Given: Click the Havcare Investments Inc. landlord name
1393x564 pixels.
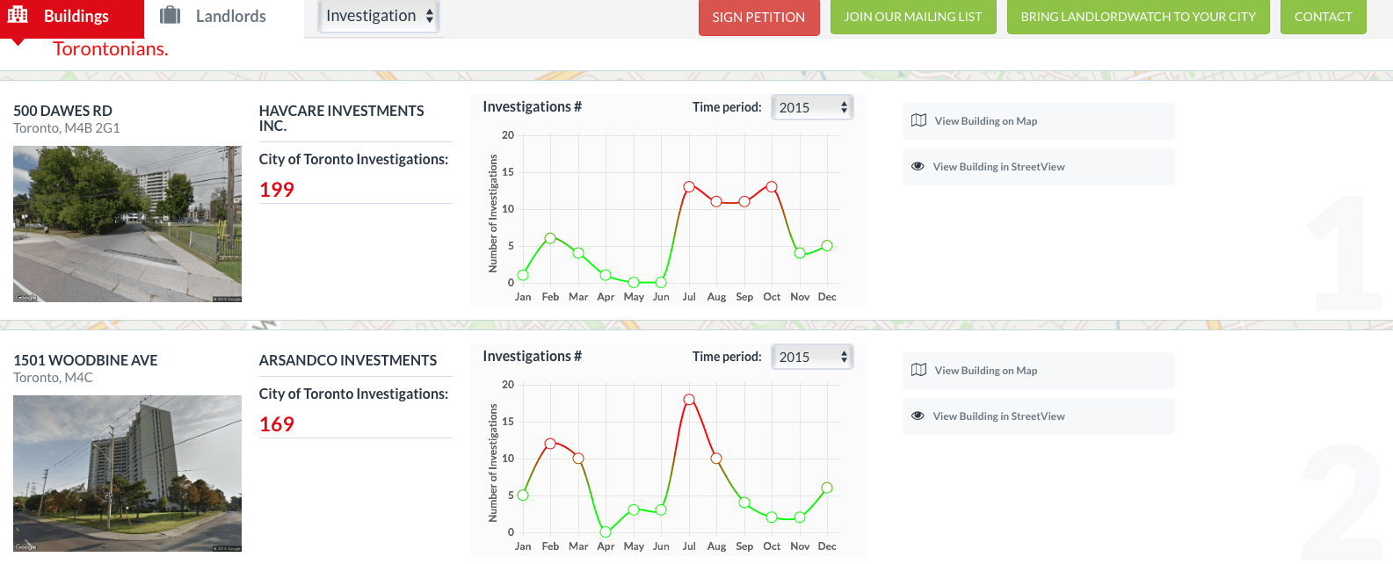Looking at the screenshot, I should click(x=341, y=118).
